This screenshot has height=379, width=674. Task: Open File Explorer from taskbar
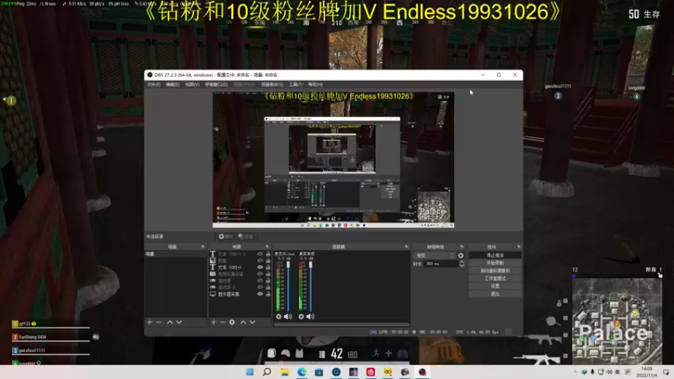tap(285, 371)
